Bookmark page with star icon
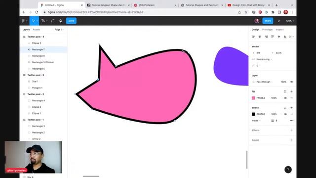The image size is (316, 178). pyautogui.click(x=246, y=12)
